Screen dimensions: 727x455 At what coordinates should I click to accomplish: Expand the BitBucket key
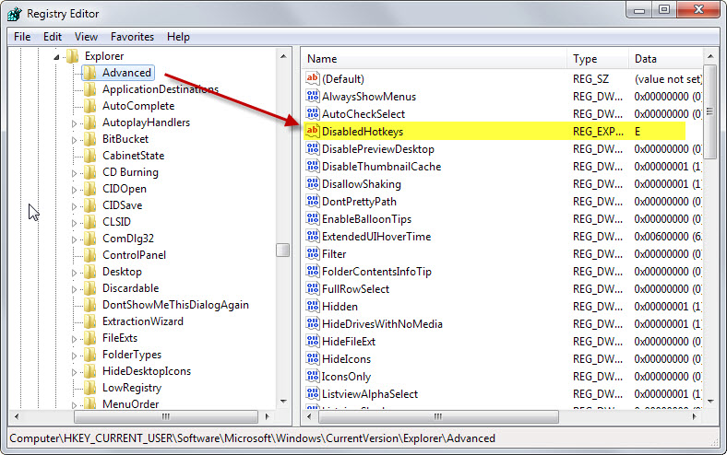(x=74, y=140)
